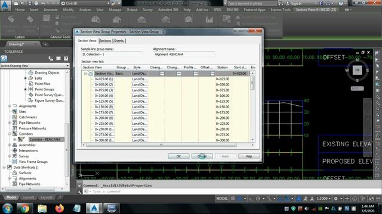Collapse the Section View Group tree row
382x214 pixels.
(x=85, y=74)
